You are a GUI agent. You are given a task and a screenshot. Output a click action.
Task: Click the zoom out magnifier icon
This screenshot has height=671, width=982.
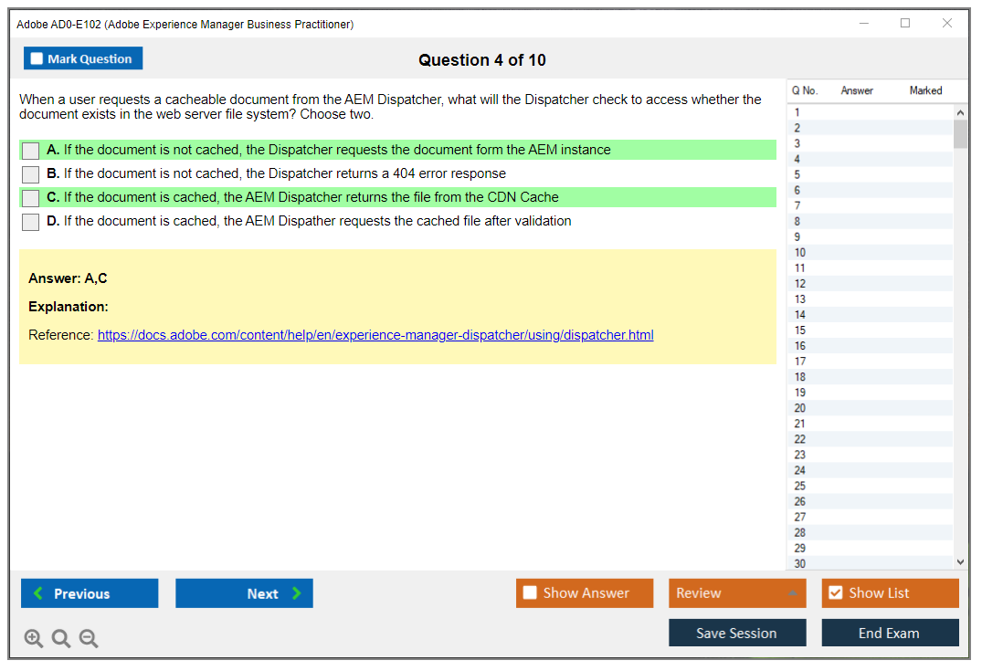[89, 639]
